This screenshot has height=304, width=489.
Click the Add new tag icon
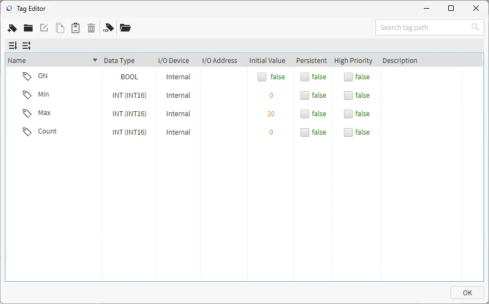tap(12, 28)
